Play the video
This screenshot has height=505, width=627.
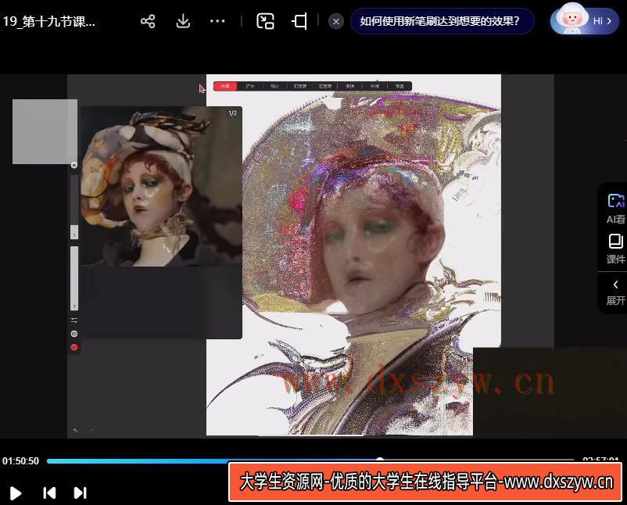coord(15,493)
